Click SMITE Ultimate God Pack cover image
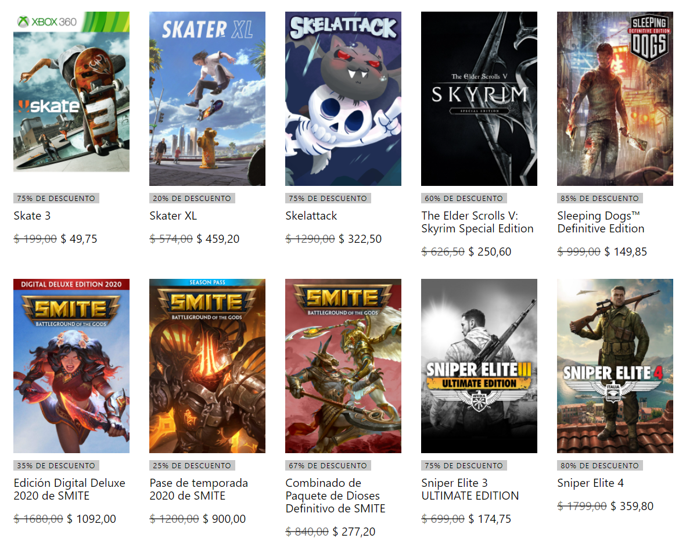 click(343, 366)
